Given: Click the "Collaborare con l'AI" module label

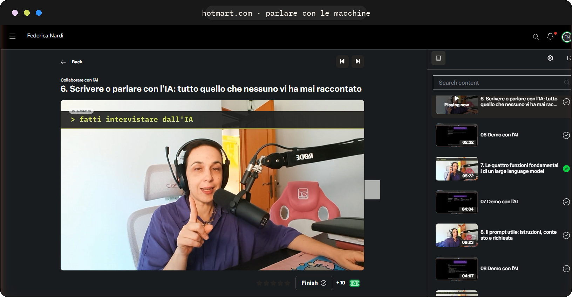Looking at the screenshot, I should (x=79, y=80).
